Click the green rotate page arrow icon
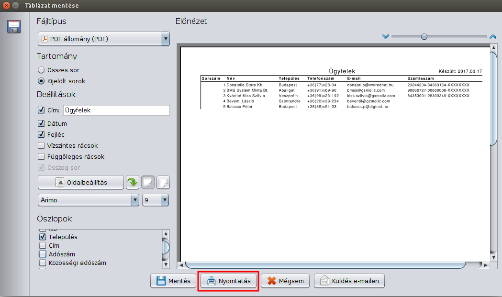This screenshot has width=502, height=297. click(x=133, y=182)
